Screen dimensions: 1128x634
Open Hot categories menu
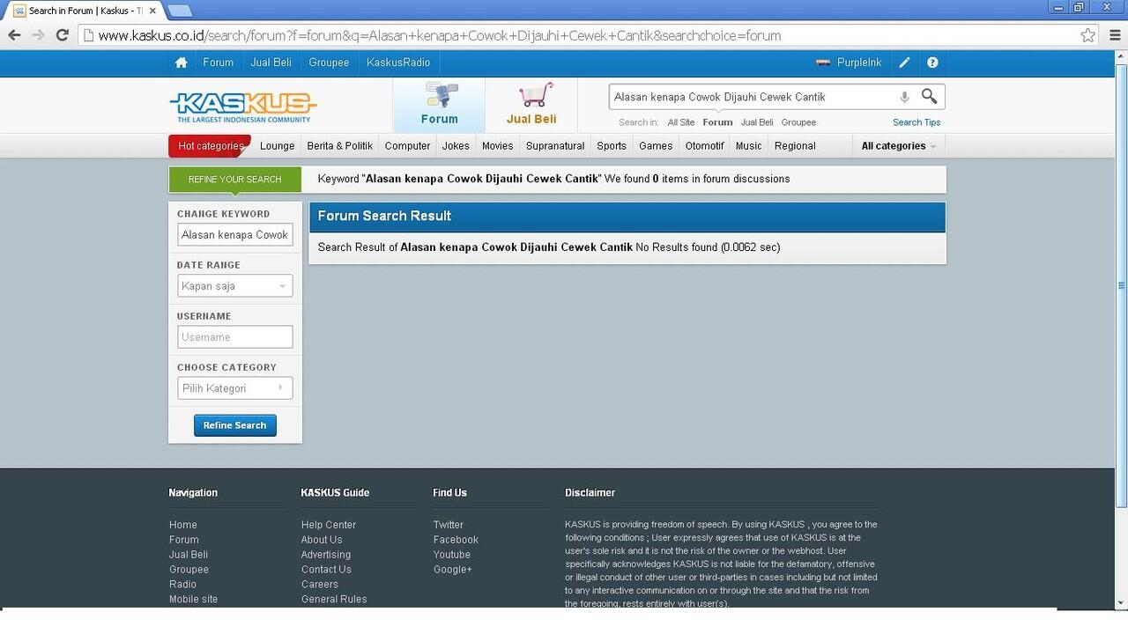tap(210, 146)
